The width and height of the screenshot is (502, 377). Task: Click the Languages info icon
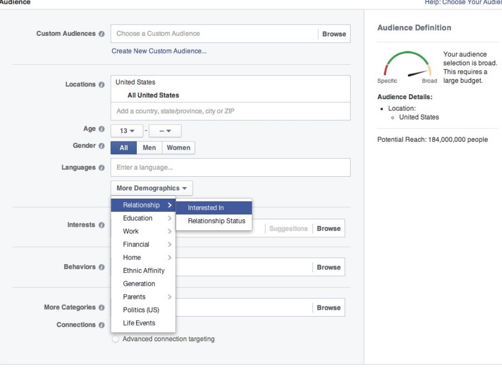pos(101,168)
